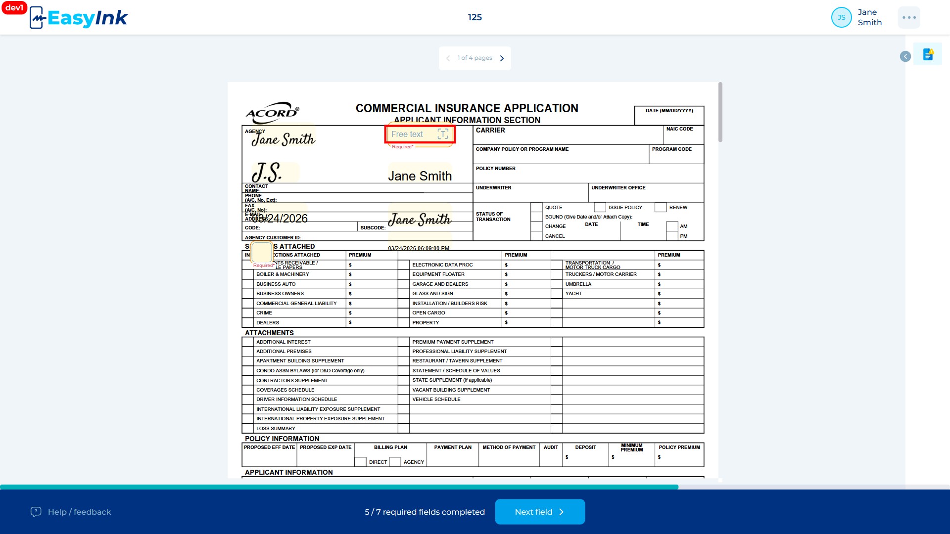This screenshot has height=534, width=950.
Task: Click the ACORD logo on the form
Action: (272, 113)
